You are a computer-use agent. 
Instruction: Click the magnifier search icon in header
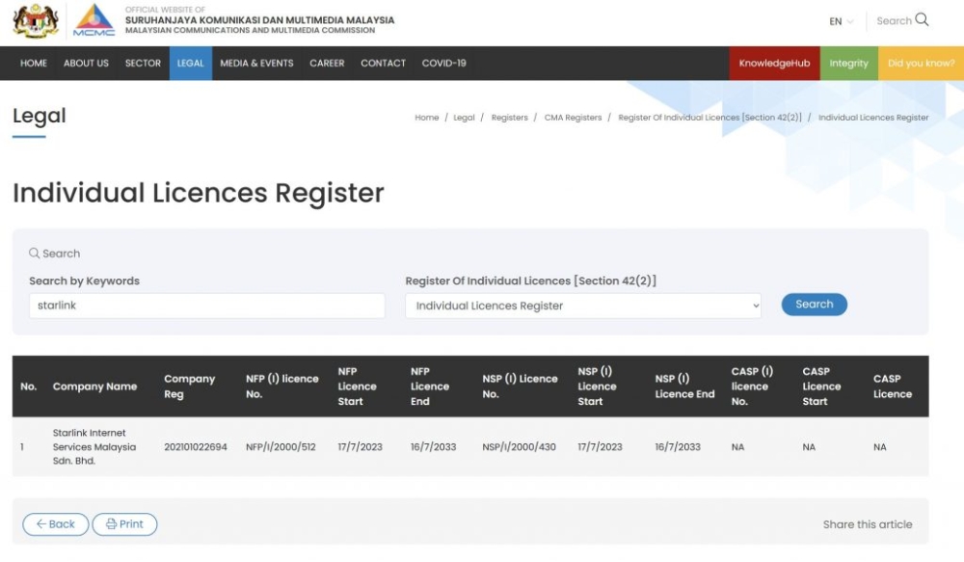[922, 20]
